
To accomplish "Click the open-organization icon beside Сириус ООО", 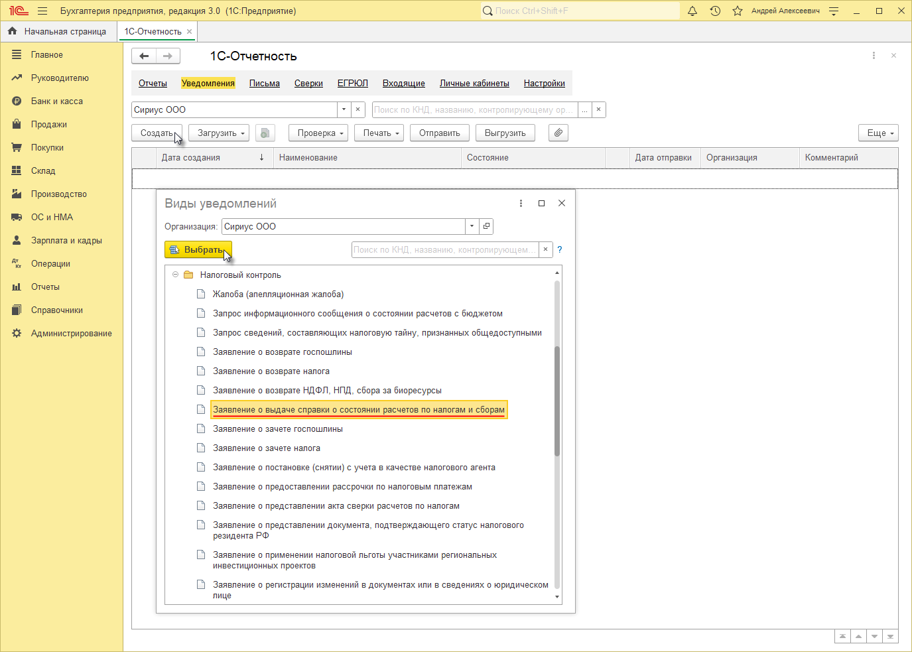I will click(486, 226).
